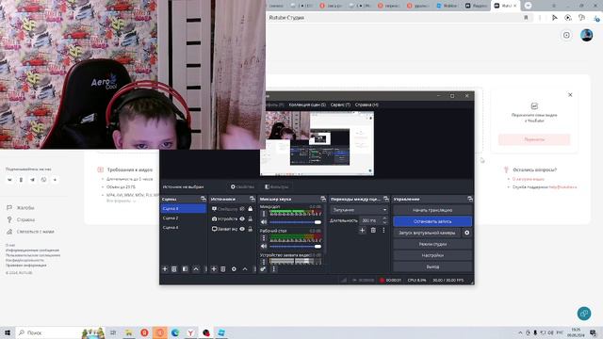Move scene up with arrow in Scenes toolbar
603x339 pixels.
point(196,269)
